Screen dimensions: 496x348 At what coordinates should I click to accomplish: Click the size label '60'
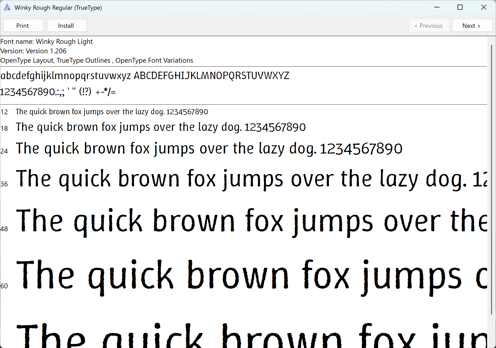pyautogui.click(x=4, y=286)
